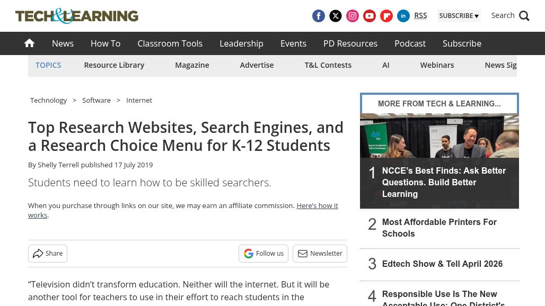Open the News menu item
This screenshot has height=306, width=545.
pyautogui.click(x=63, y=43)
